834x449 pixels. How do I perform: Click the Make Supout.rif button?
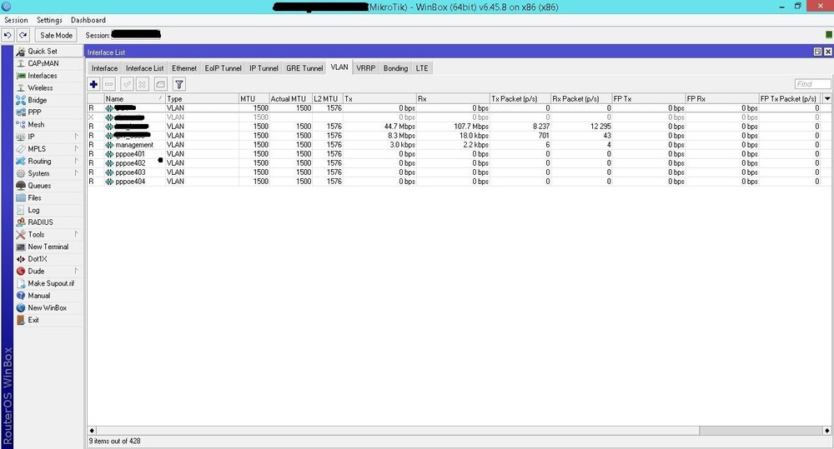[x=50, y=283]
